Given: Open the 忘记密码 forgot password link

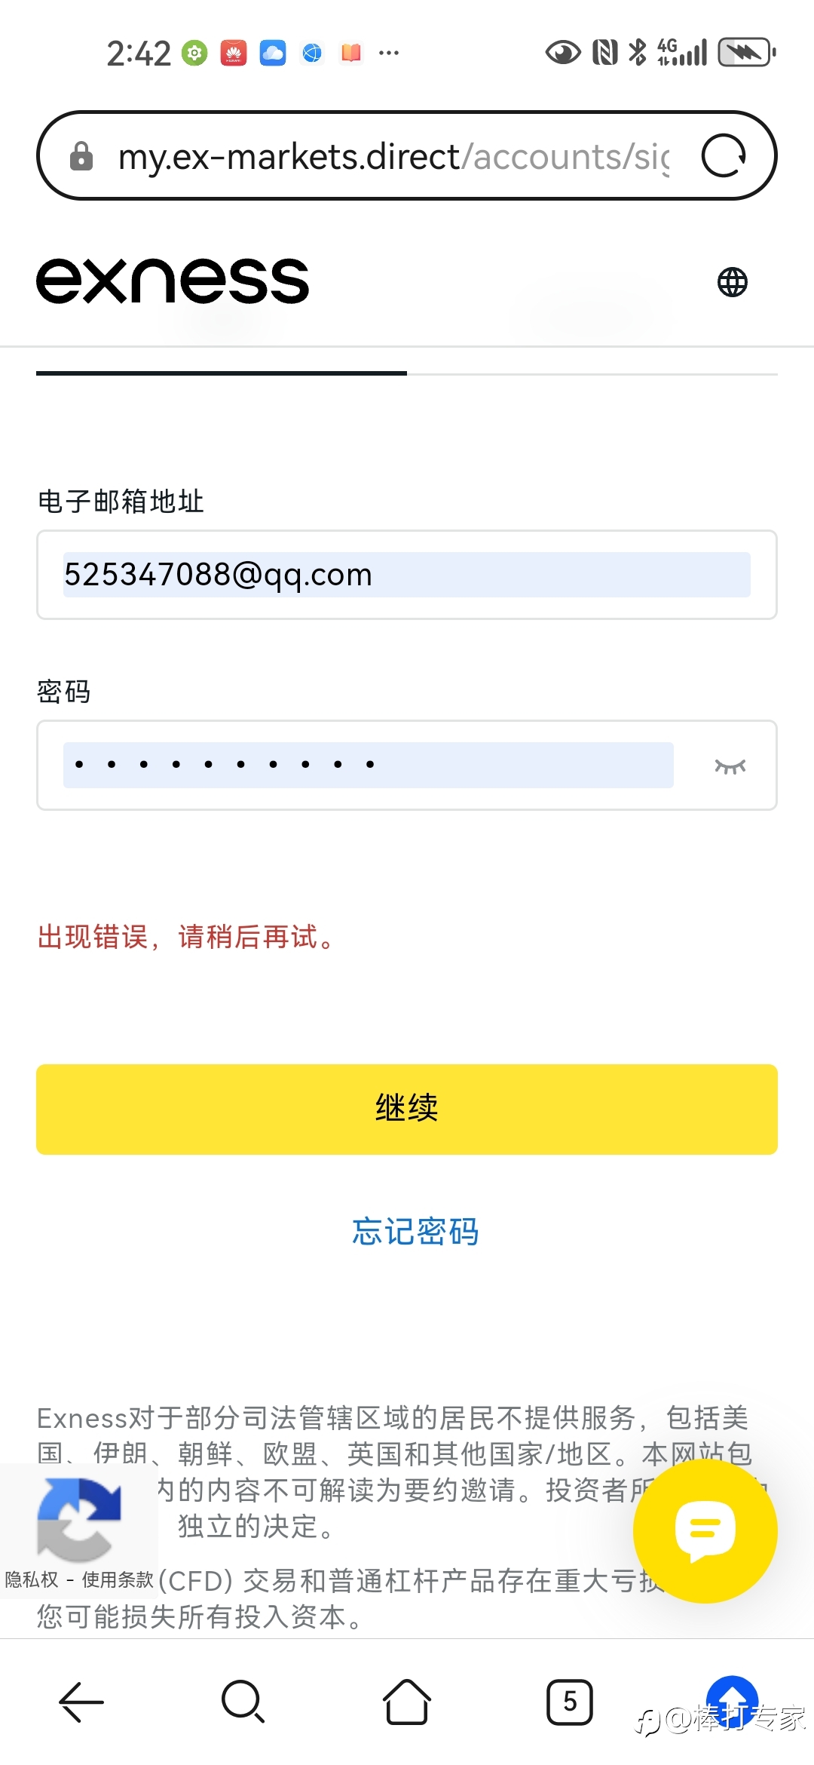Looking at the screenshot, I should (415, 1231).
